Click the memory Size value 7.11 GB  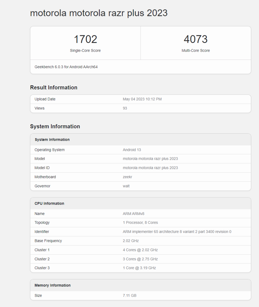coord(129,296)
